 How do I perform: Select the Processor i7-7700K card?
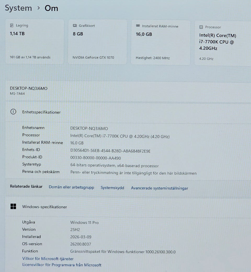(223, 43)
